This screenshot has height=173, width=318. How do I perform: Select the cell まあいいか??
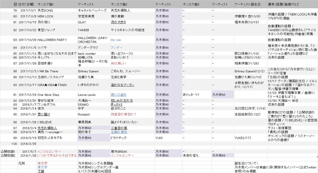120,57
